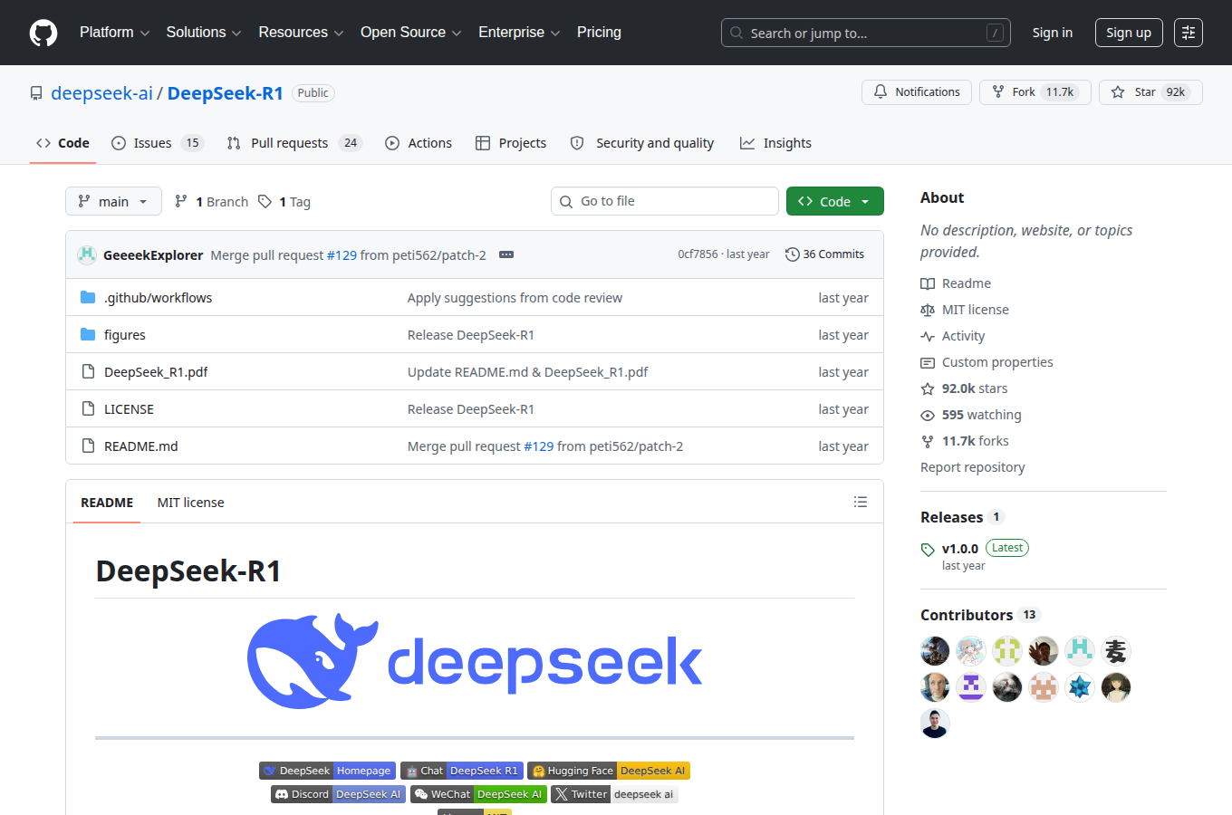This screenshot has height=815, width=1232.
Task: Open the .github/workflows folder
Action: pyautogui.click(x=158, y=298)
